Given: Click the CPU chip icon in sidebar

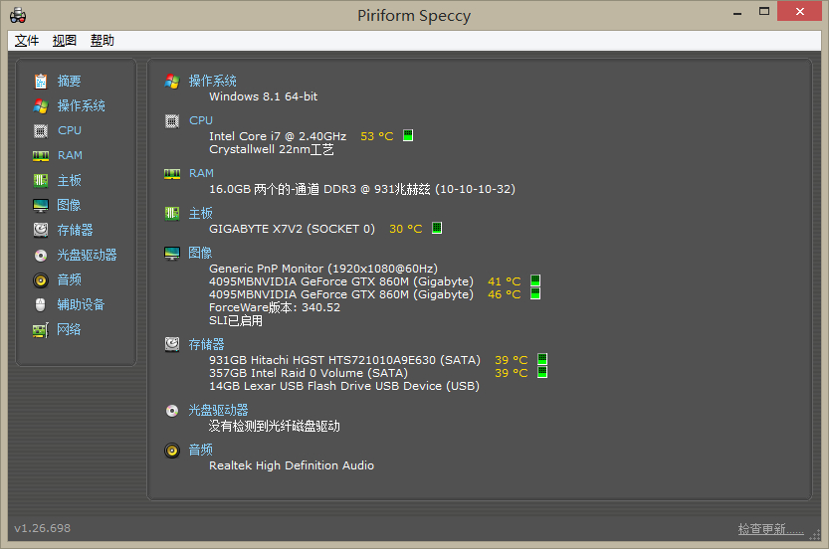Looking at the screenshot, I should point(41,131).
